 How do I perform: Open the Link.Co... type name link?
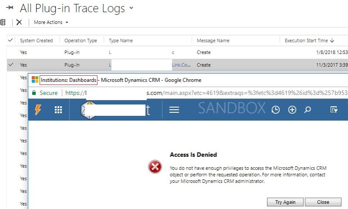tap(181, 65)
